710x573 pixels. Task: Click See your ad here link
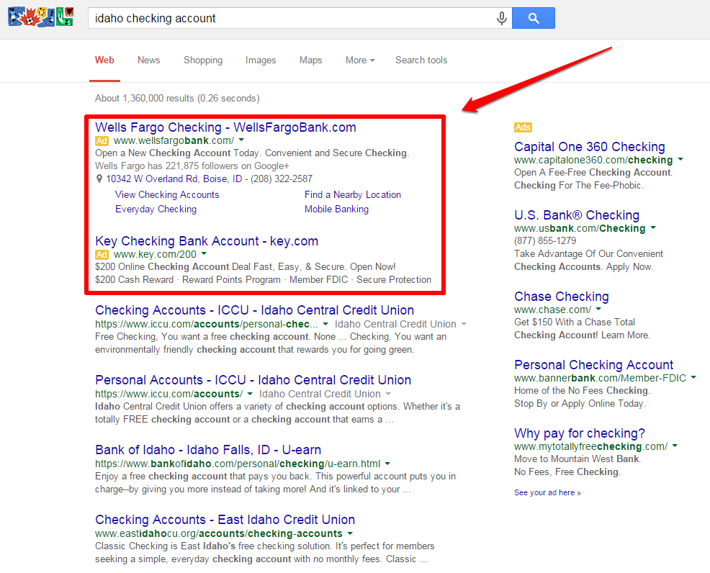pyautogui.click(x=547, y=493)
